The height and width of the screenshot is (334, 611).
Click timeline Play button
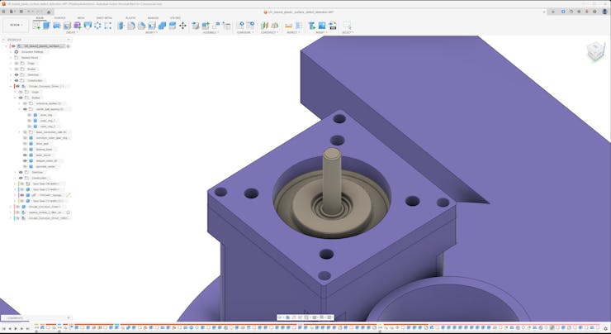[16, 329]
